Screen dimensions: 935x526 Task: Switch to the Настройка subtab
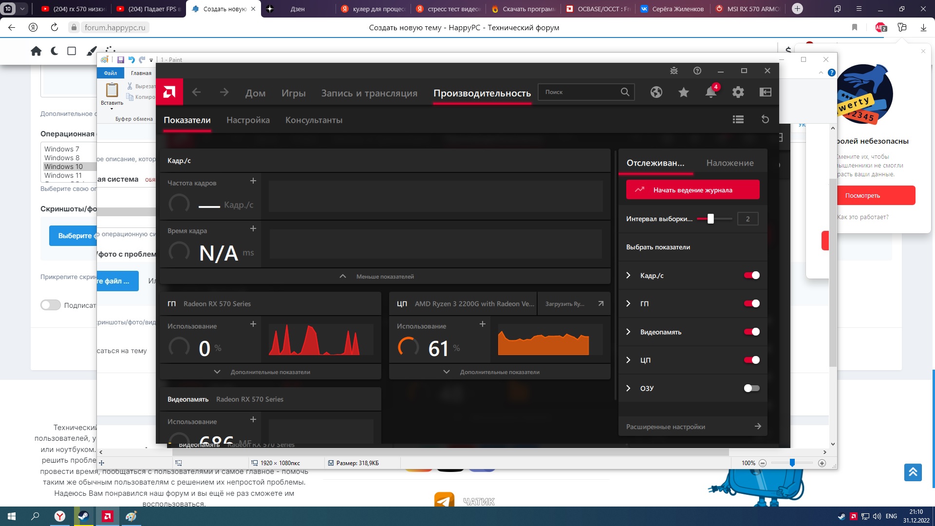(248, 120)
